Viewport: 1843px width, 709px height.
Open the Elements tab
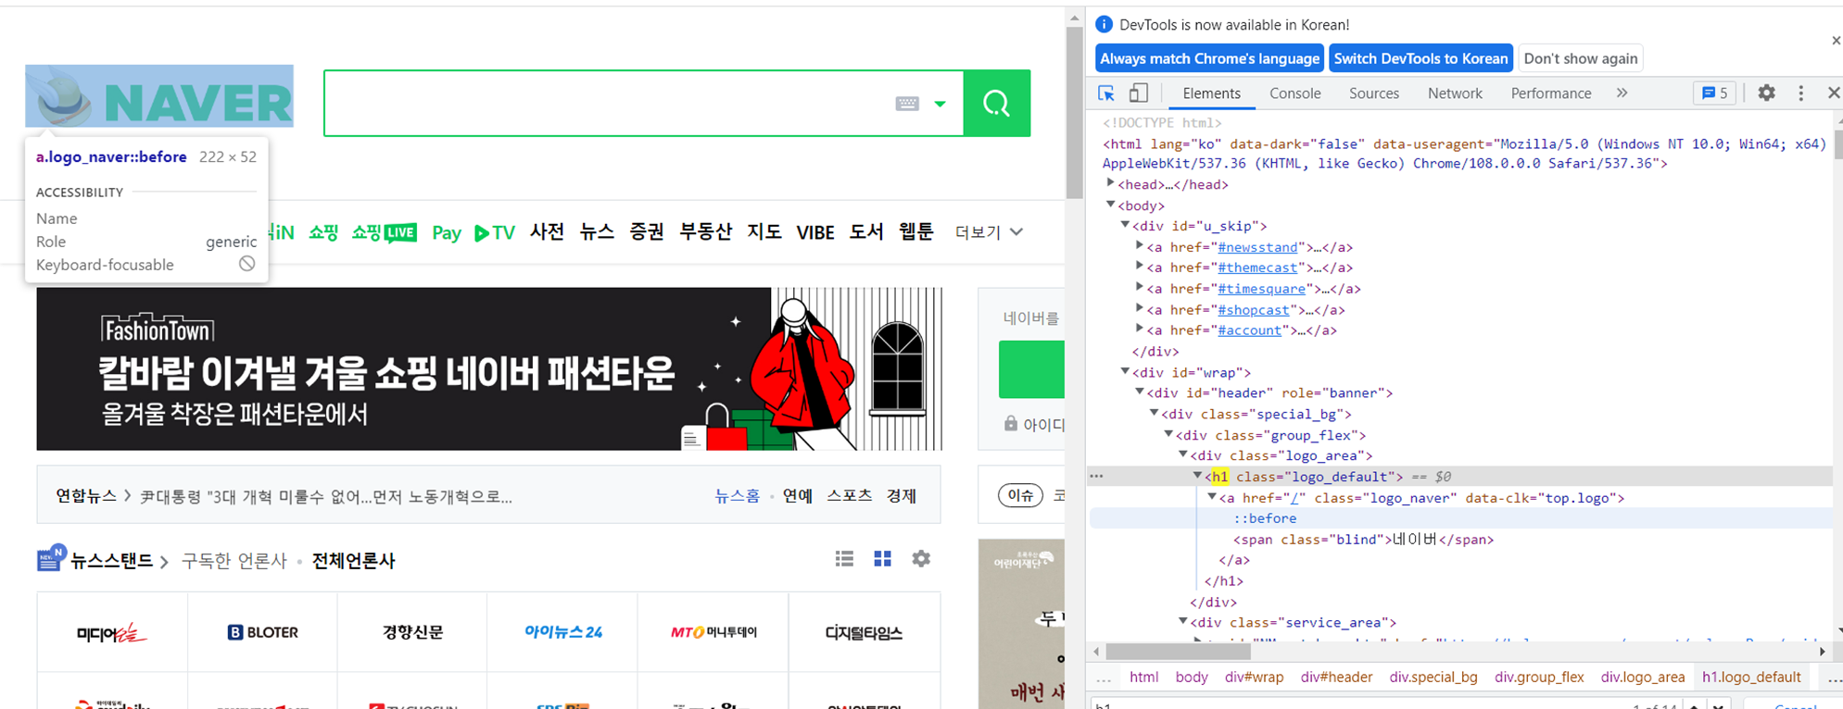(x=1211, y=93)
